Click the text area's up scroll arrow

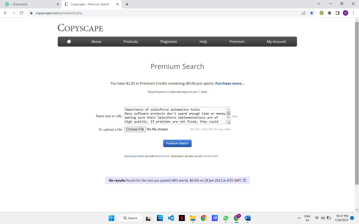tap(228, 109)
